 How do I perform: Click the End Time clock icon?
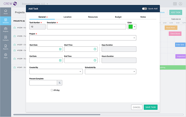tap(95, 60)
